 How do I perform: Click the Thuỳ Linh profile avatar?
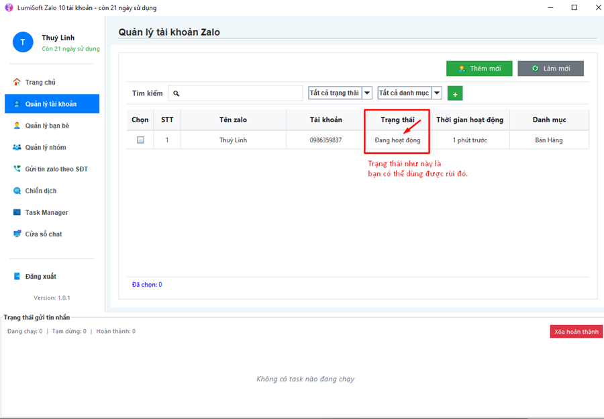click(x=23, y=42)
